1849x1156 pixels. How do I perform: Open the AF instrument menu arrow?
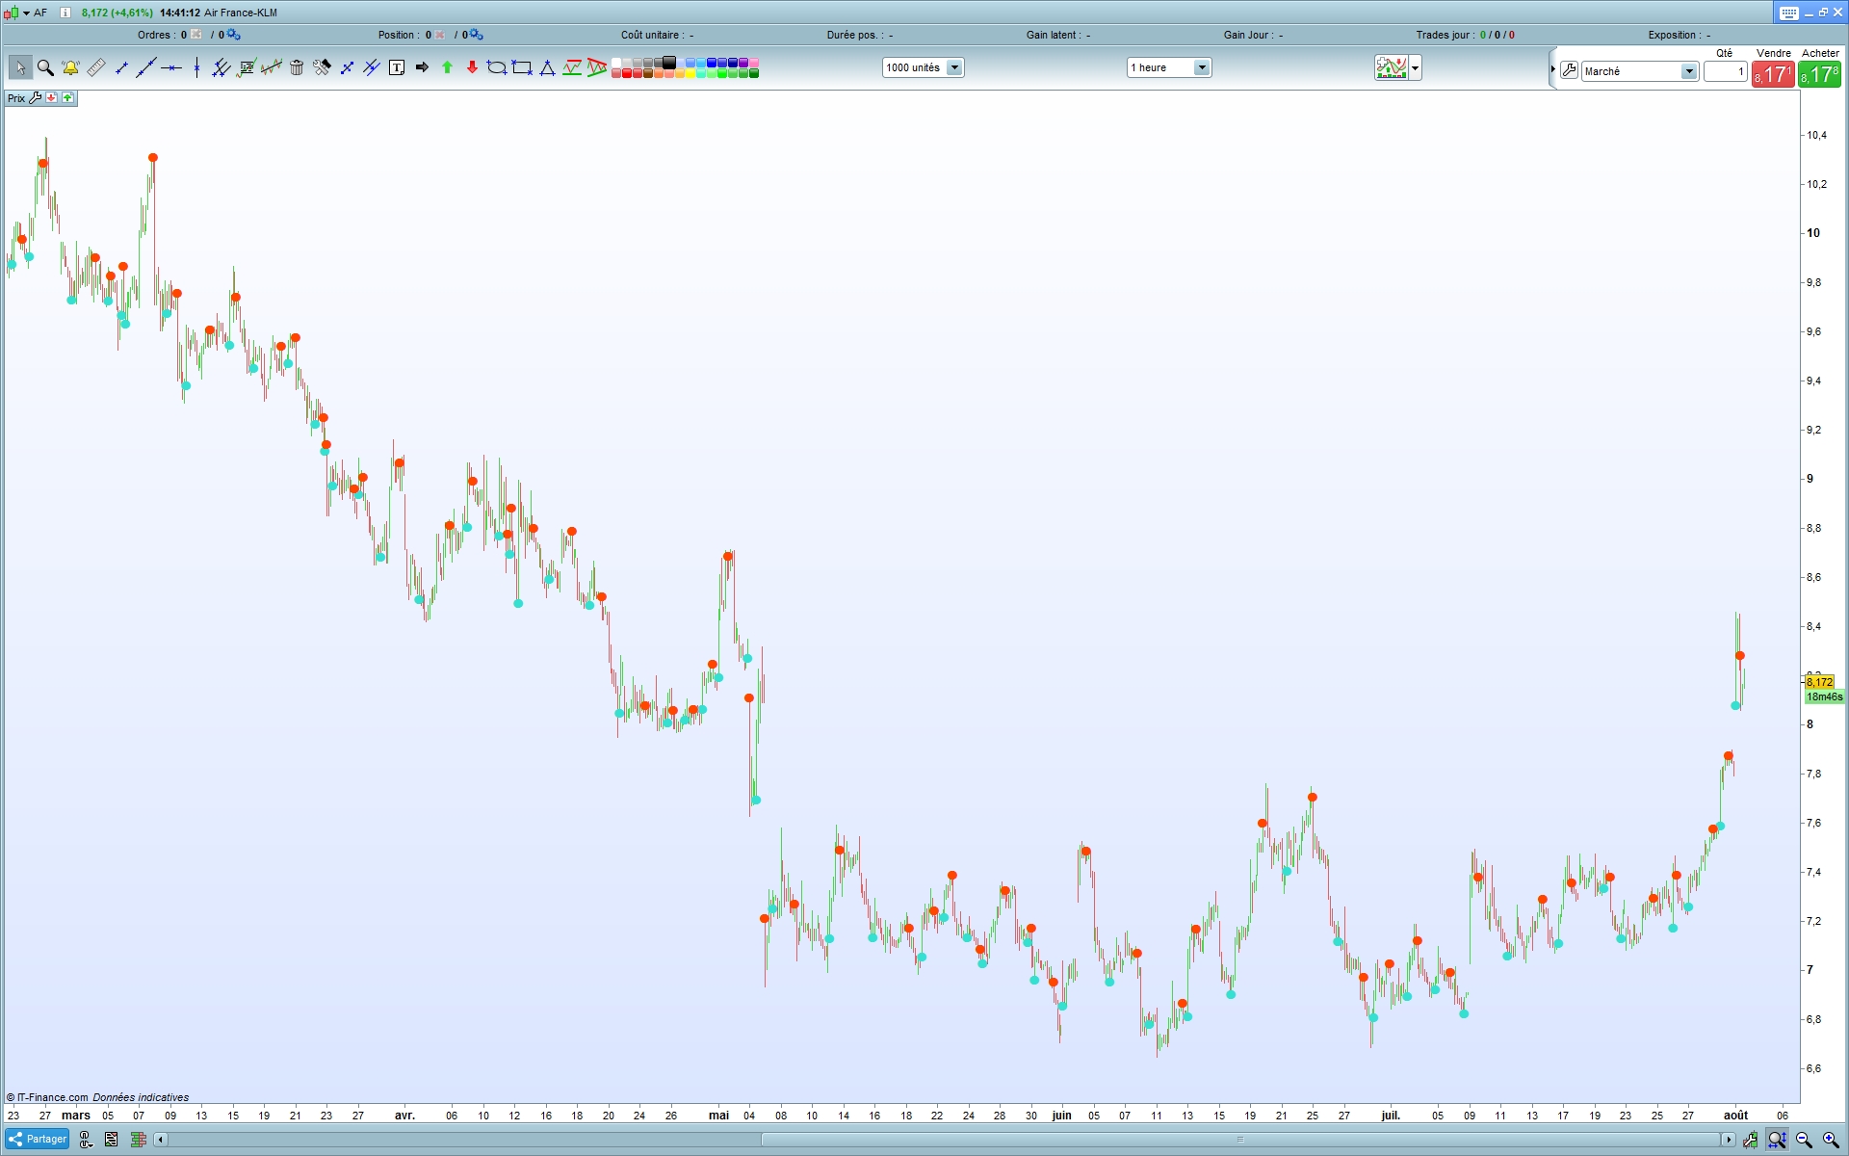26,13
